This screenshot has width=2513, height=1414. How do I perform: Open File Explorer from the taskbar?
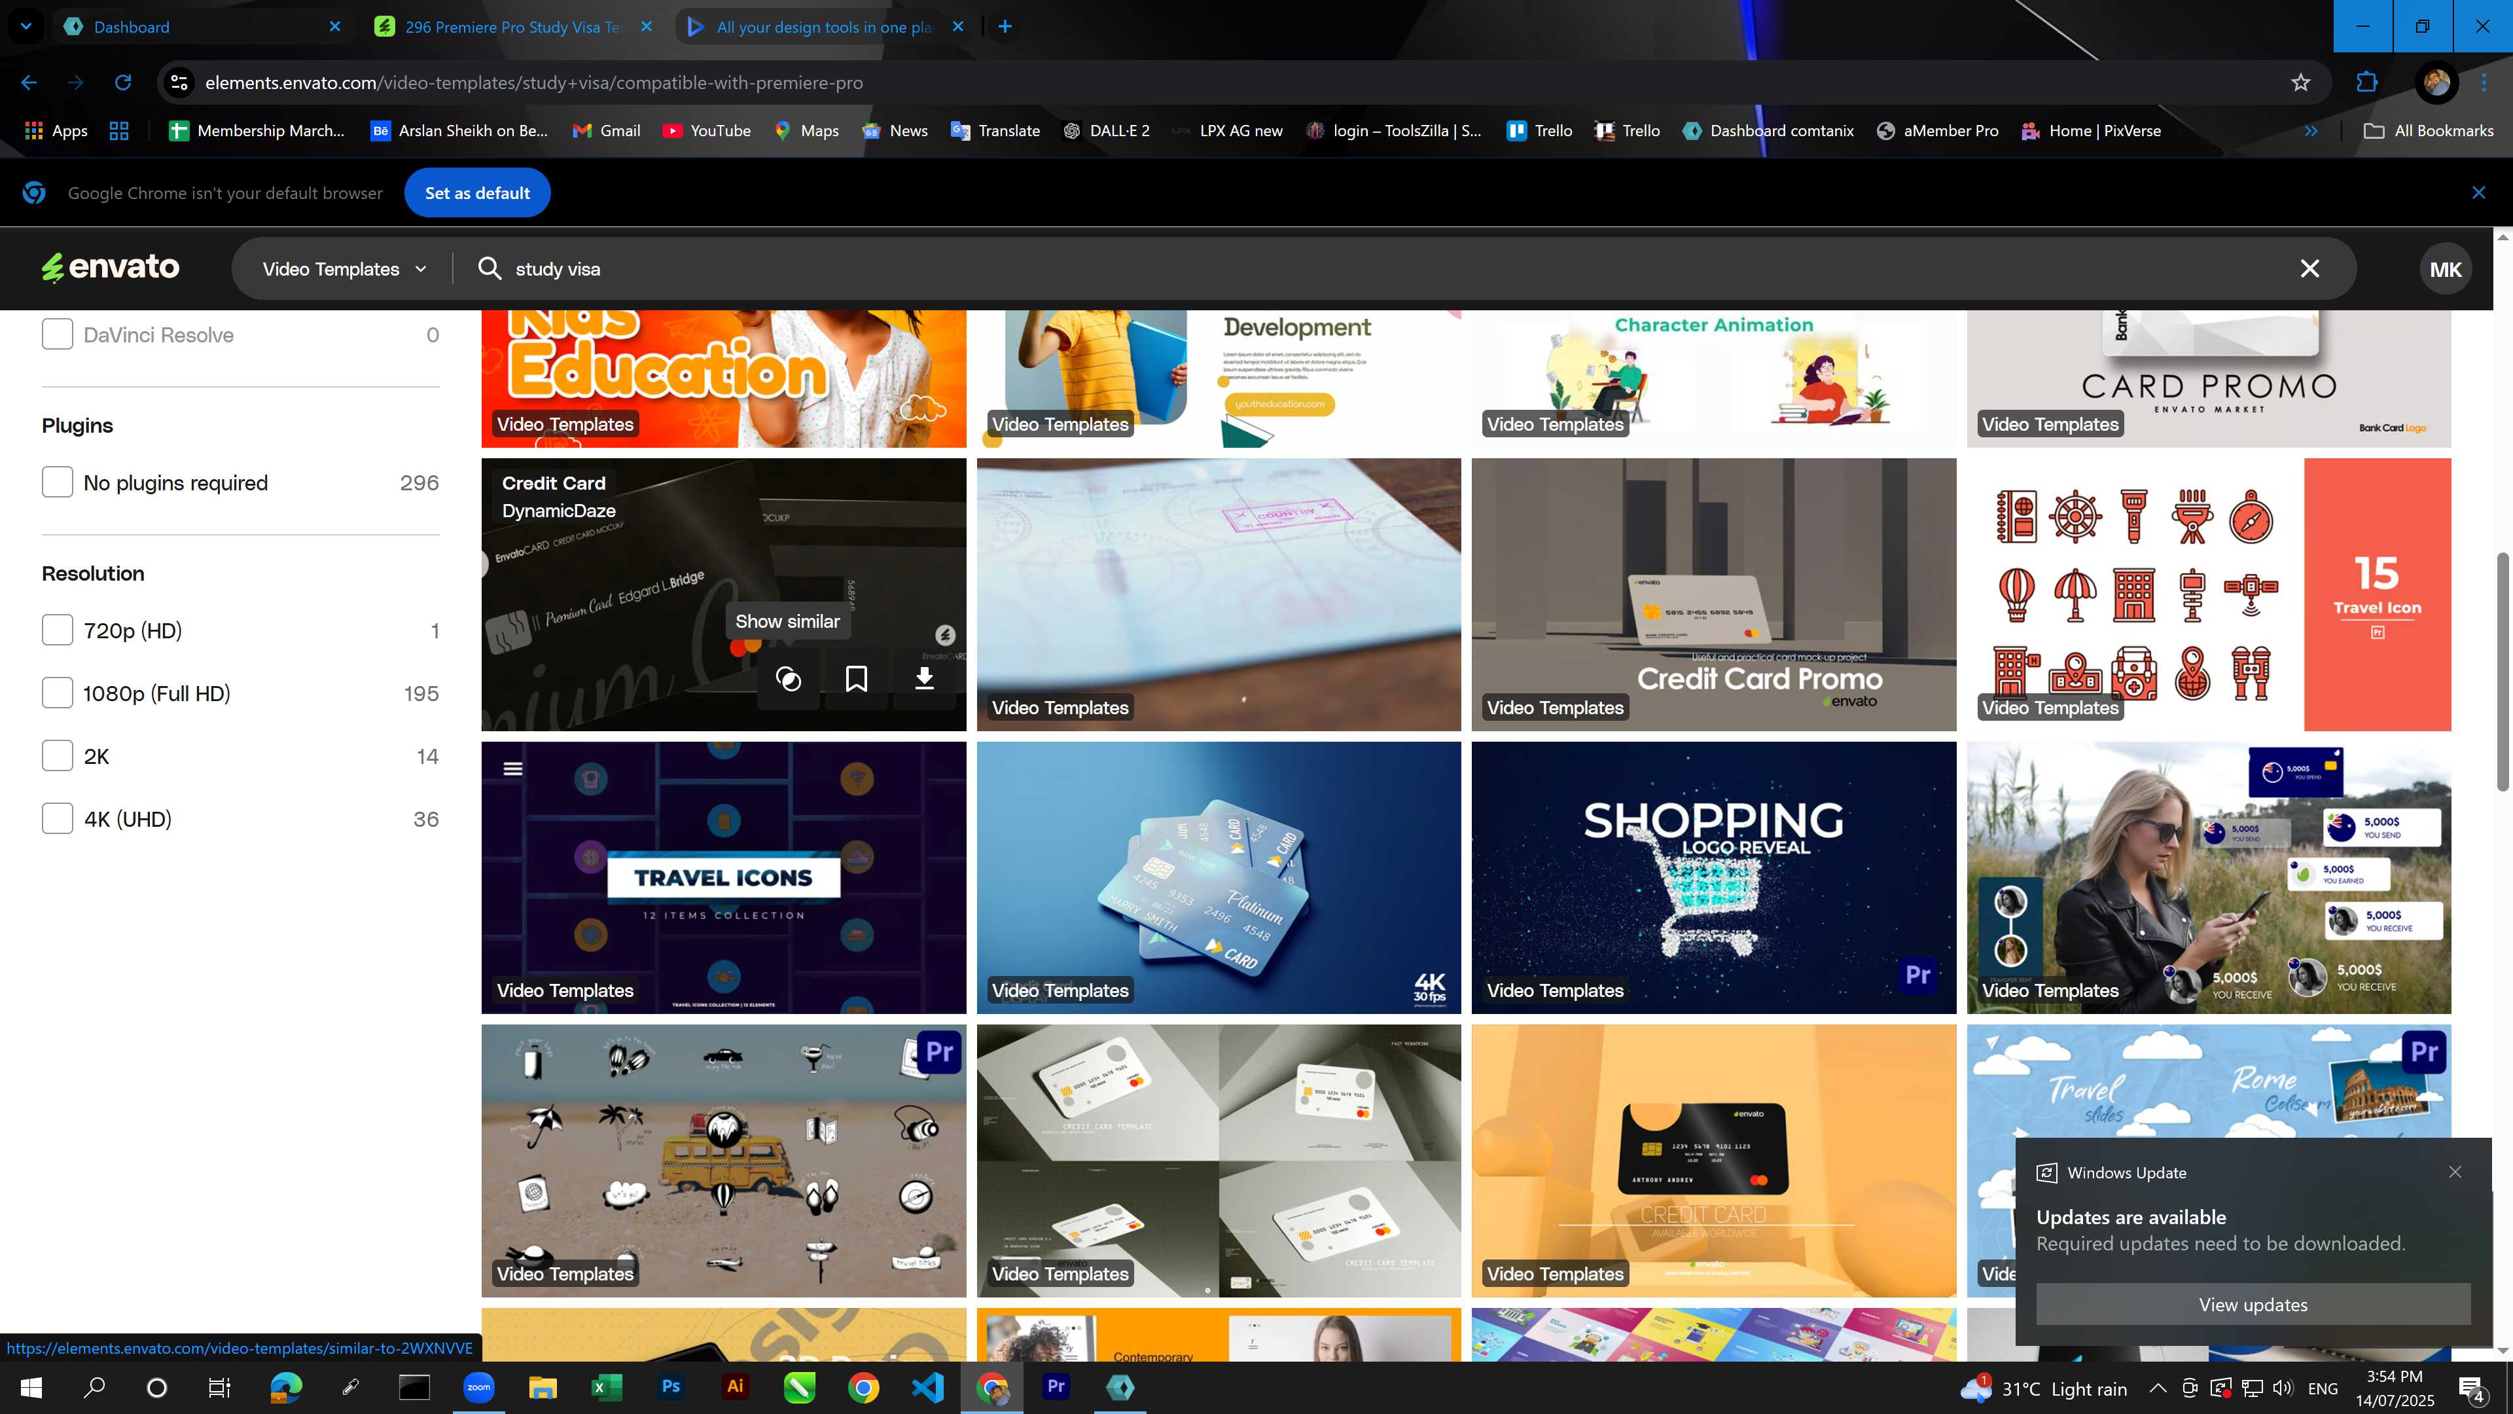[543, 1387]
